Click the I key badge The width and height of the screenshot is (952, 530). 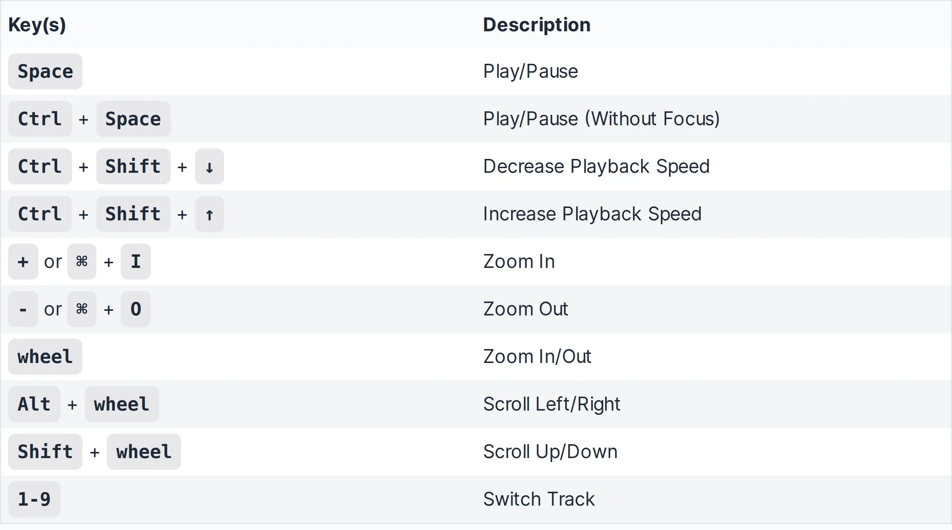[x=136, y=262]
